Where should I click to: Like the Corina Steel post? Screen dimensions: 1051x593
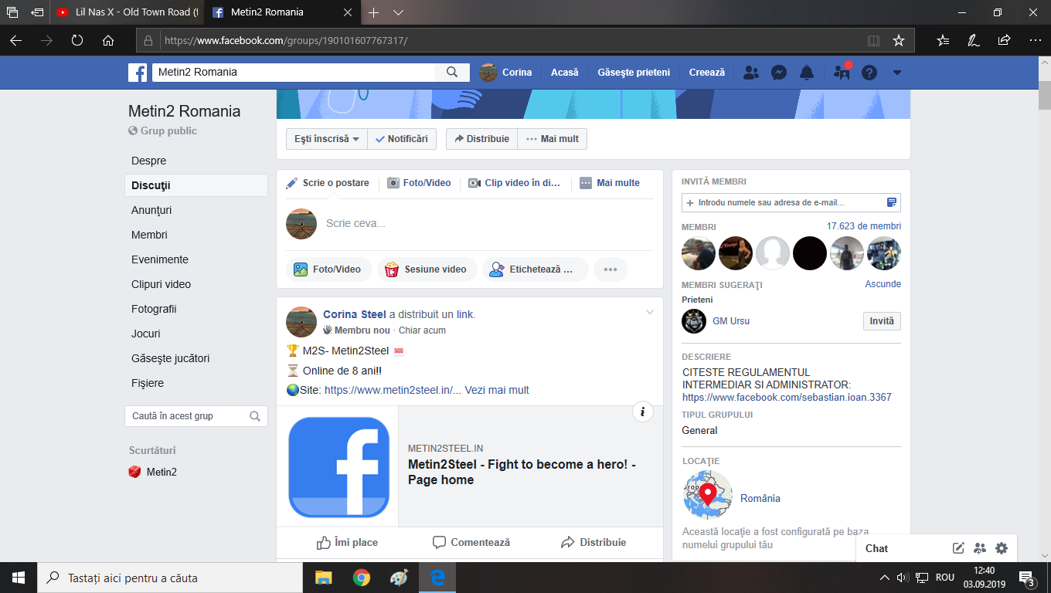click(347, 542)
